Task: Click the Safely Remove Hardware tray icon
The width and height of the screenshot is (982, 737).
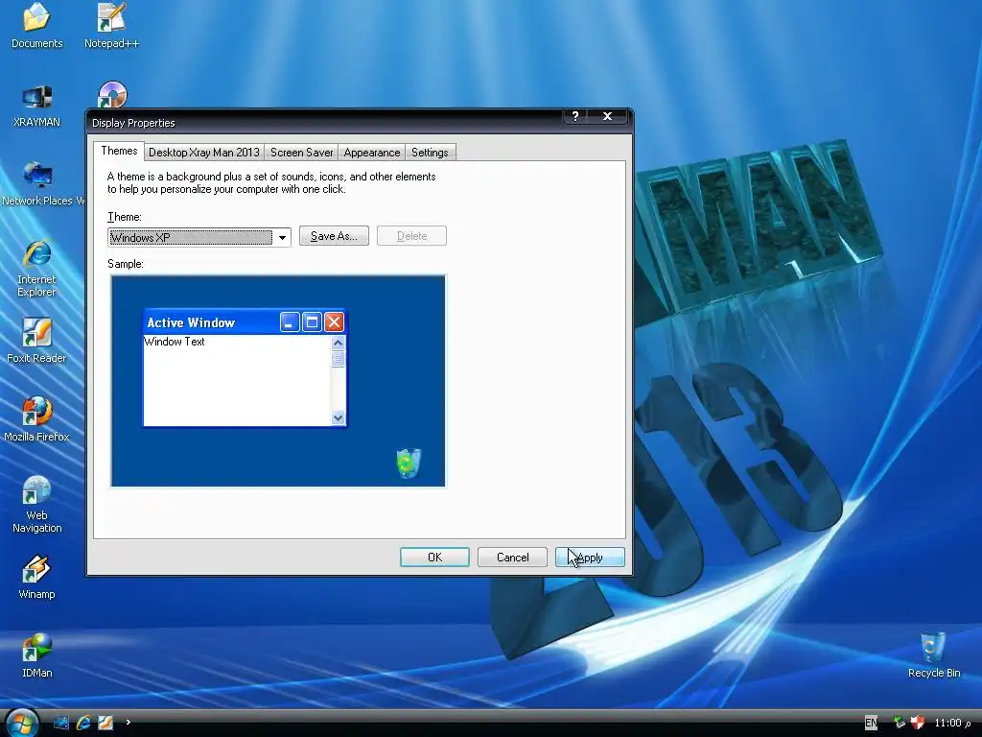Action: (900, 723)
